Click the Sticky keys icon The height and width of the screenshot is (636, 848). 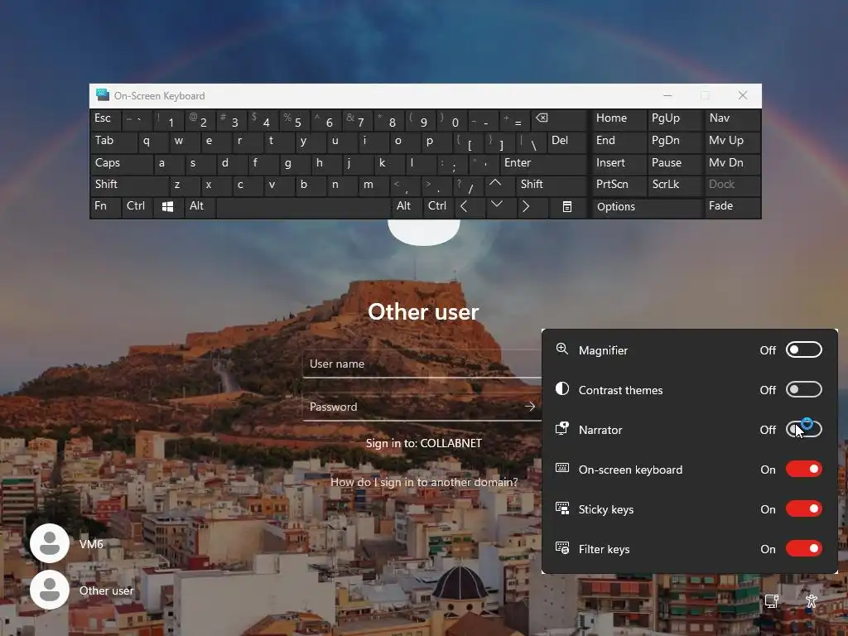pyautogui.click(x=562, y=508)
